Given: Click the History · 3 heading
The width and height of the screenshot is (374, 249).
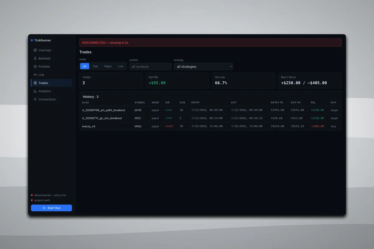Looking at the screenshot, I should coord(91,97).
